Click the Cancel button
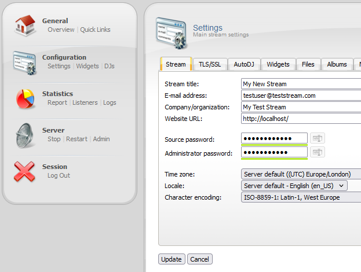Image resolution: width=361 pixels, height=272 pixels. (x=199, y=259)
